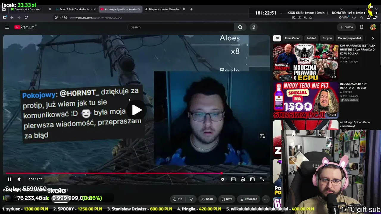Download this video
Screen dimensions: 381x214
pyautogui.click(x=249, y=199)
